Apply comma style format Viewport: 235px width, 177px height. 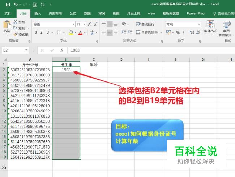(x=184, y=32)
